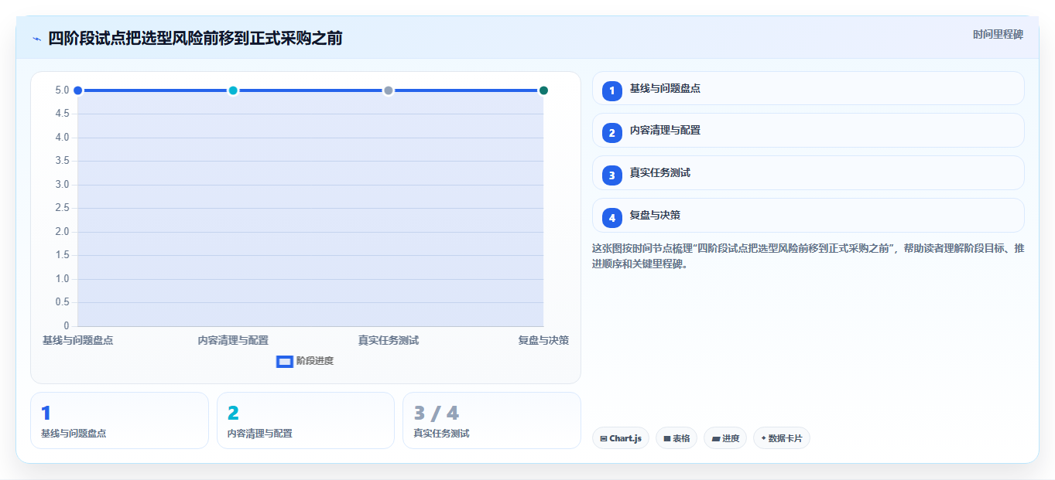Image resolution: width=1055 pixels, height=480 pixels.
Task: Click the cyan chart point above 内容清理与配置
Action: (x=233, y=90)
